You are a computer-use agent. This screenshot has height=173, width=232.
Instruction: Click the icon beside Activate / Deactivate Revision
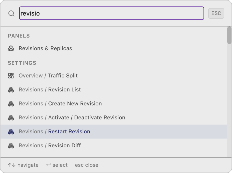coord(11,118)
